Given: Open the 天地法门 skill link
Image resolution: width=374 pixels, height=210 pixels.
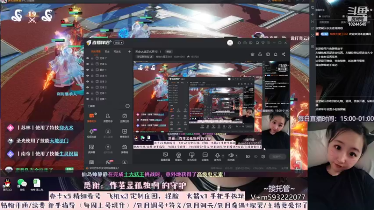Looking at the screenshot, I should coord(59,141).
